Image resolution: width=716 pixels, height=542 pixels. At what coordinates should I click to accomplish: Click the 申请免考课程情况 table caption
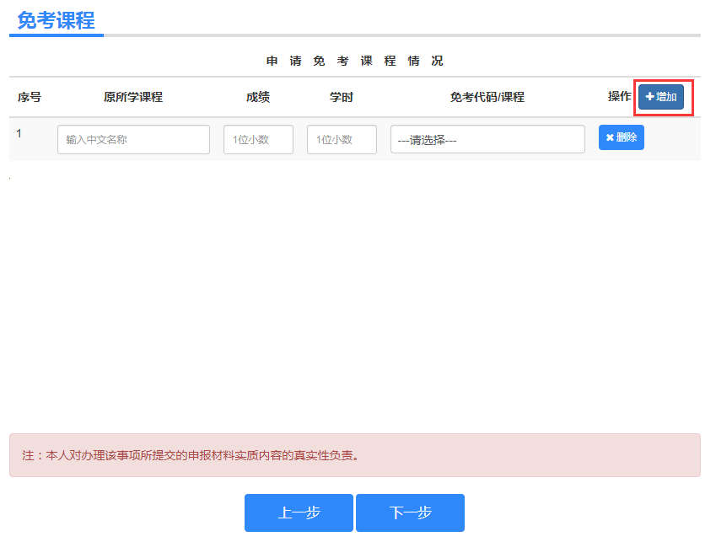coord(354,61)
